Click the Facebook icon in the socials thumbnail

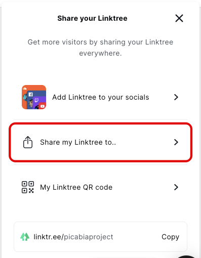(30, 95)
